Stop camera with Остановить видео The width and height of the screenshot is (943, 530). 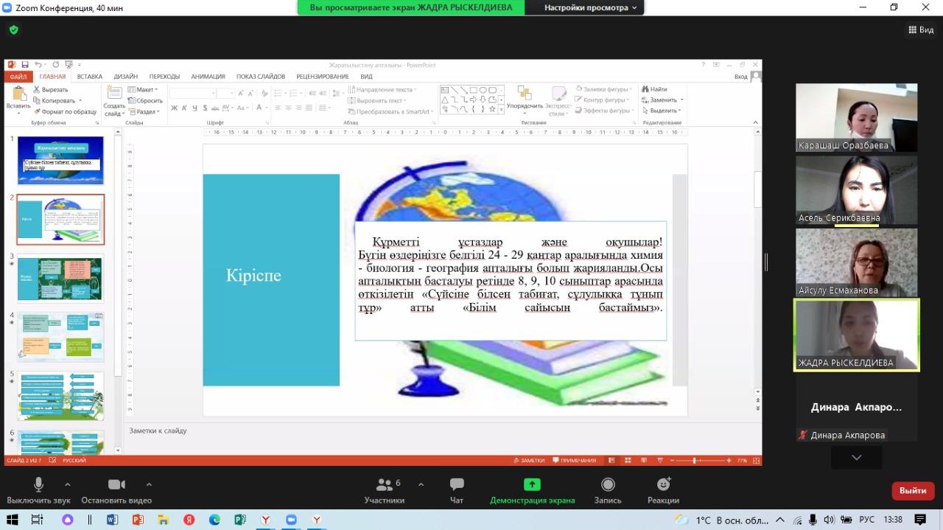click(116, 490)
